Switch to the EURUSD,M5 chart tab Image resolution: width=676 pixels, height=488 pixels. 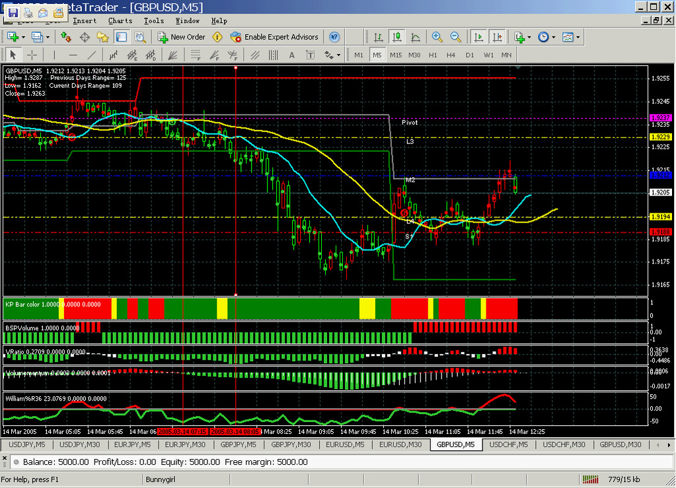345,444
